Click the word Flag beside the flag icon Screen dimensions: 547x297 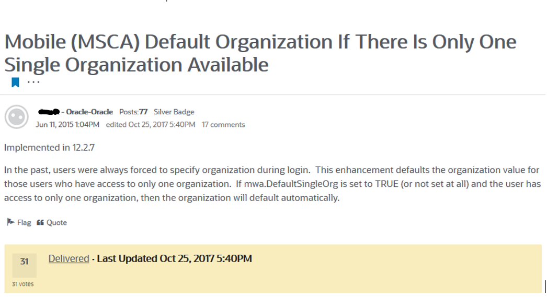click(x=24, y=222)
